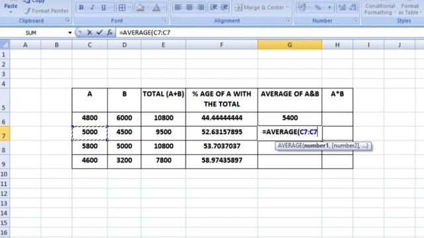Click the Borders icon
Image resolution: width=424 pixels, height=238 pixels.
122,7
